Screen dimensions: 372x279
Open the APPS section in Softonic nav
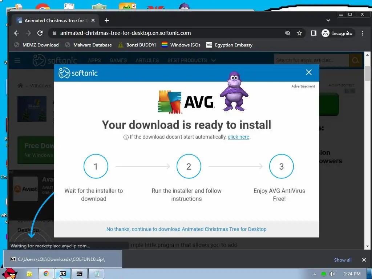tap(94, 61)
